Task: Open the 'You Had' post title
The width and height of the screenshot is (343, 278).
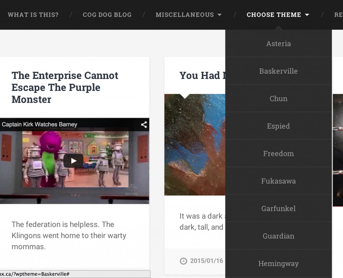Action: pyautogui.click(x=202, y=76)
